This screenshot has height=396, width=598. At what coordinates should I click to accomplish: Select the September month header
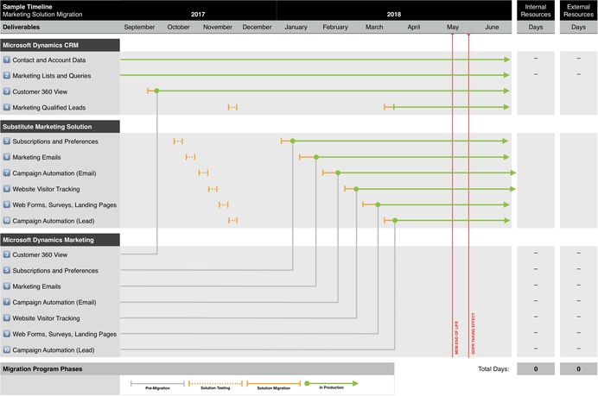point(139,27)
